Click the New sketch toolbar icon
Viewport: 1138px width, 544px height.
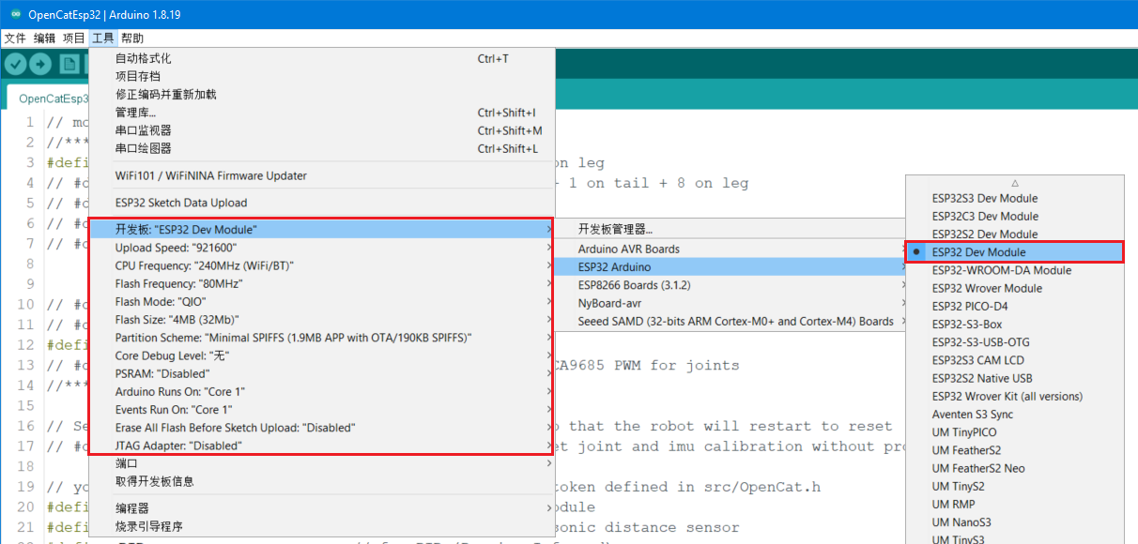click(x=69, y=64)
